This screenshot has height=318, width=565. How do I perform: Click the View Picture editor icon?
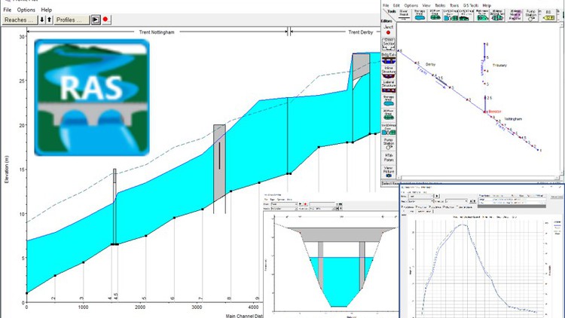coord(389,173)
